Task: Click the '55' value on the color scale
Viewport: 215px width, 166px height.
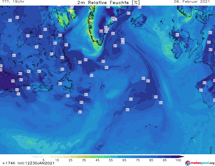Action: tap(111, 160)
